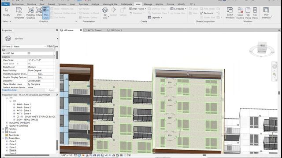Close the 01 Navis view tab
Screen dimensions: 282x158
click(x=81, y=30)
